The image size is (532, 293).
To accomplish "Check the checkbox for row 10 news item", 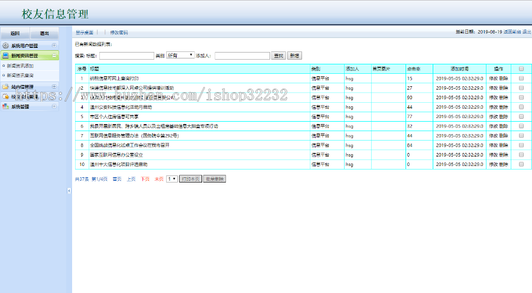I will click(x=521, y=164).
